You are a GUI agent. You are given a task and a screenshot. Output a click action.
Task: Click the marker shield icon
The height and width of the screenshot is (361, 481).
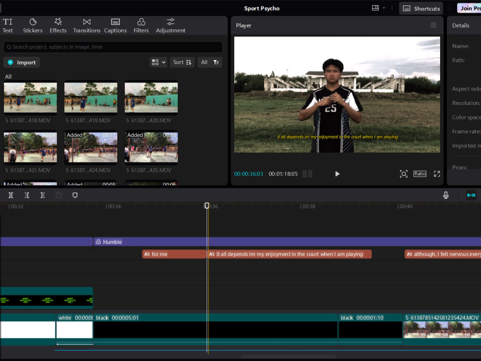pyautogui.click(x=75, y=195)
